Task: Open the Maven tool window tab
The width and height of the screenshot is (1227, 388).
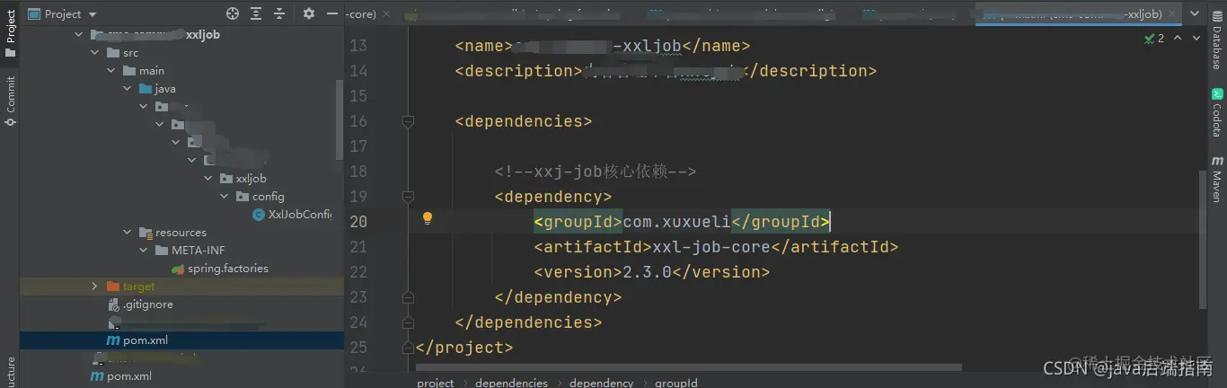Action: tap(1217, 180)
